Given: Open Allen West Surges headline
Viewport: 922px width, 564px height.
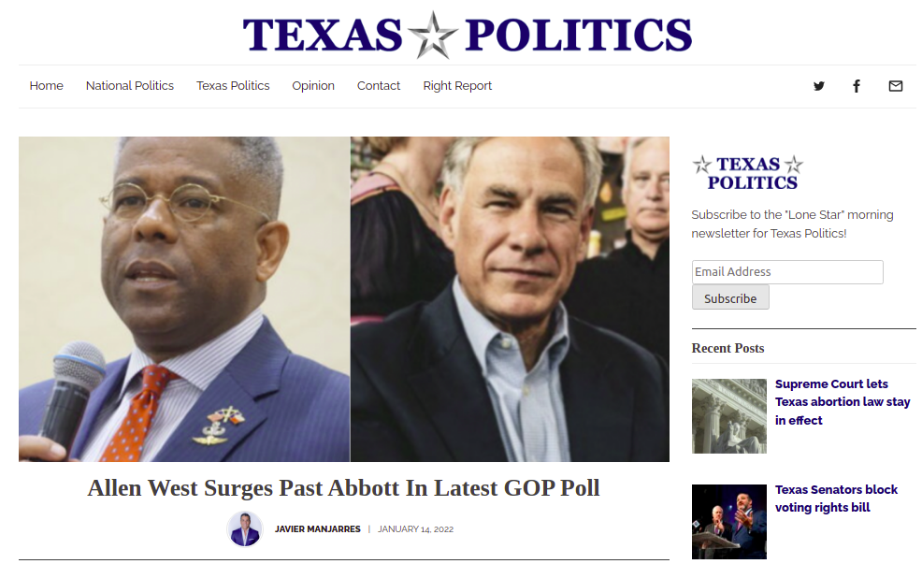Looking at the screenshot, I should coord(344,488).
